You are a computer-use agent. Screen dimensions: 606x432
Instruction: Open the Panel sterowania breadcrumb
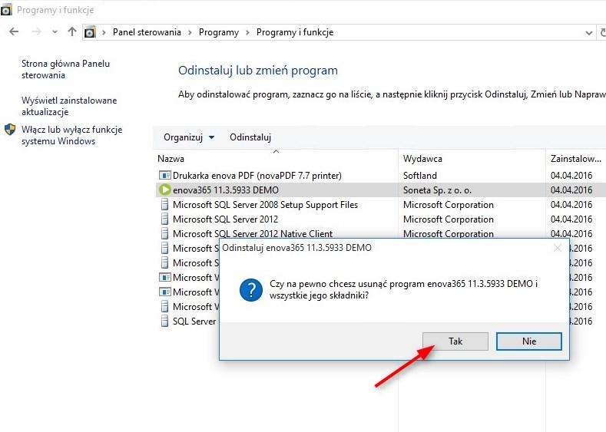click(x=147, y=32)
